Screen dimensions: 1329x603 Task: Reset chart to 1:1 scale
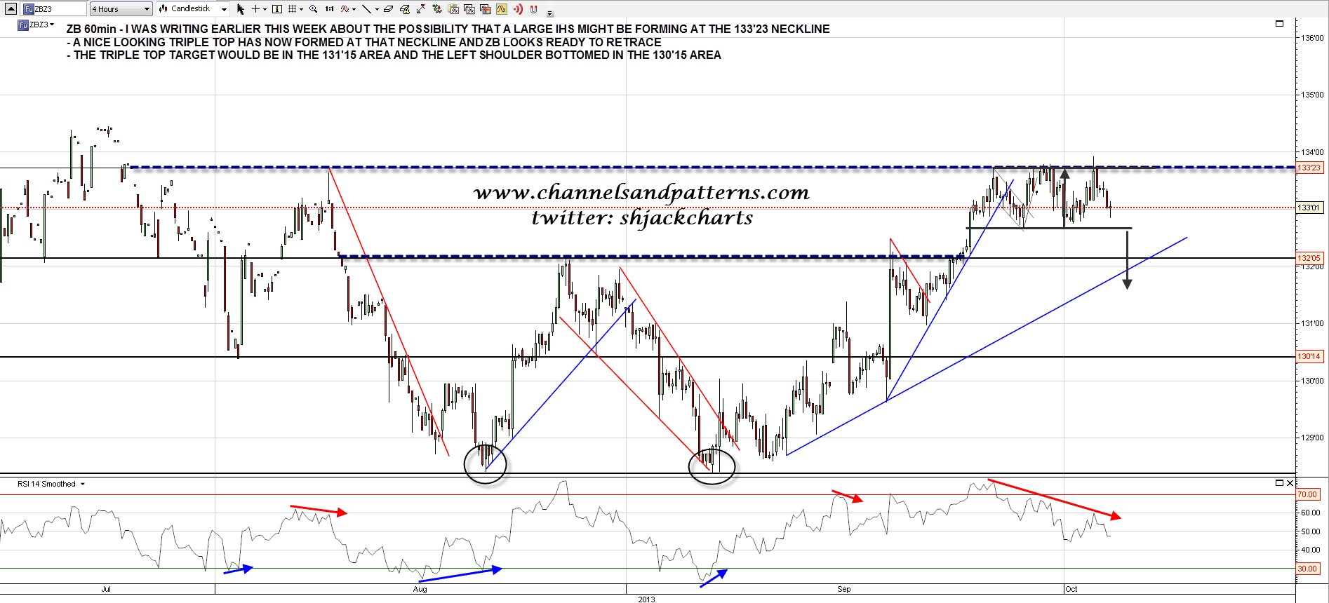(x=329, y=9)
